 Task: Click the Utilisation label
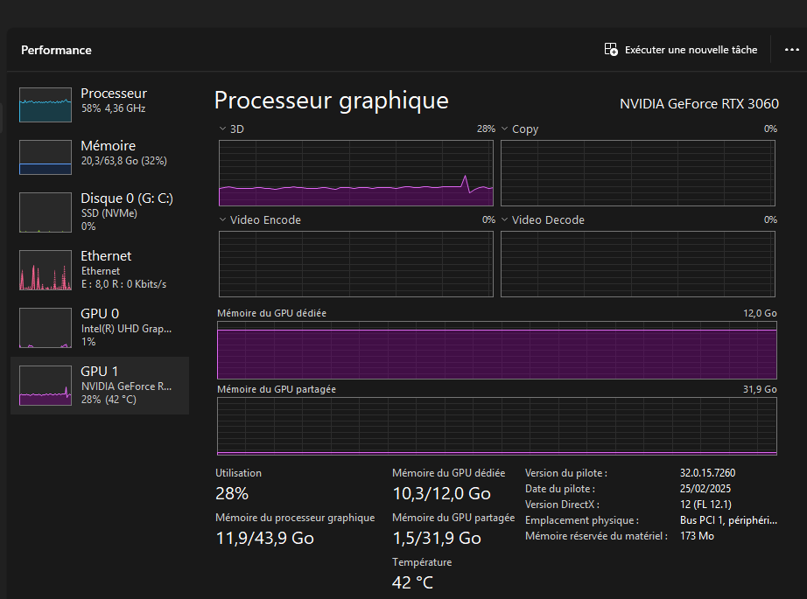(x=238, y=473)
